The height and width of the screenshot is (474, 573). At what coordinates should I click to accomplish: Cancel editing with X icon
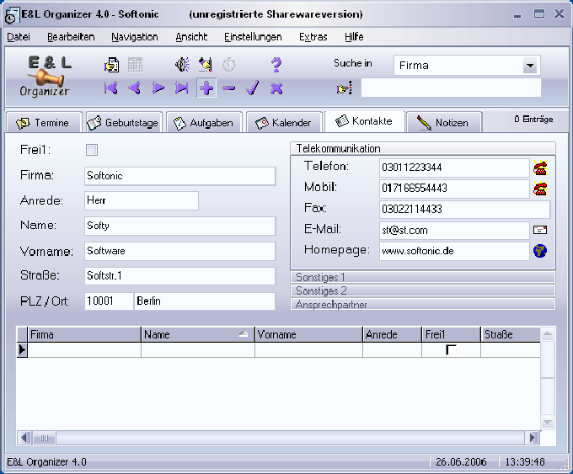click(276, 88)
